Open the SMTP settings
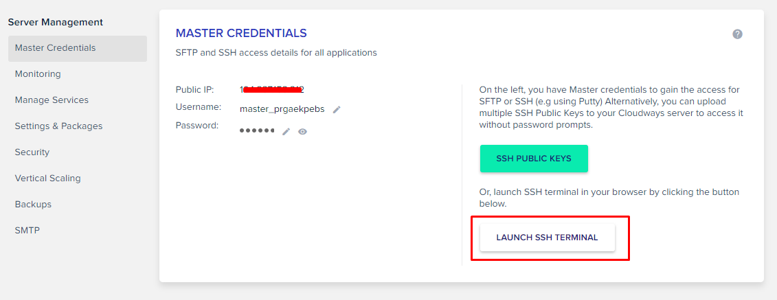The image size is (777, 300). 27,231
